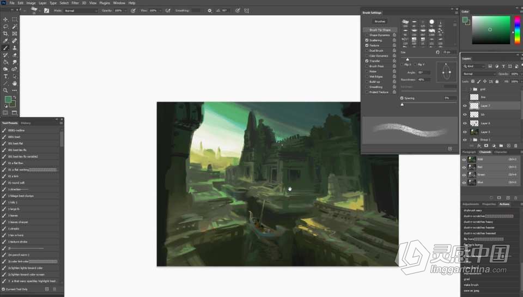
Task: Open the layer filter Kind dropdown
Action: [474, 66]
